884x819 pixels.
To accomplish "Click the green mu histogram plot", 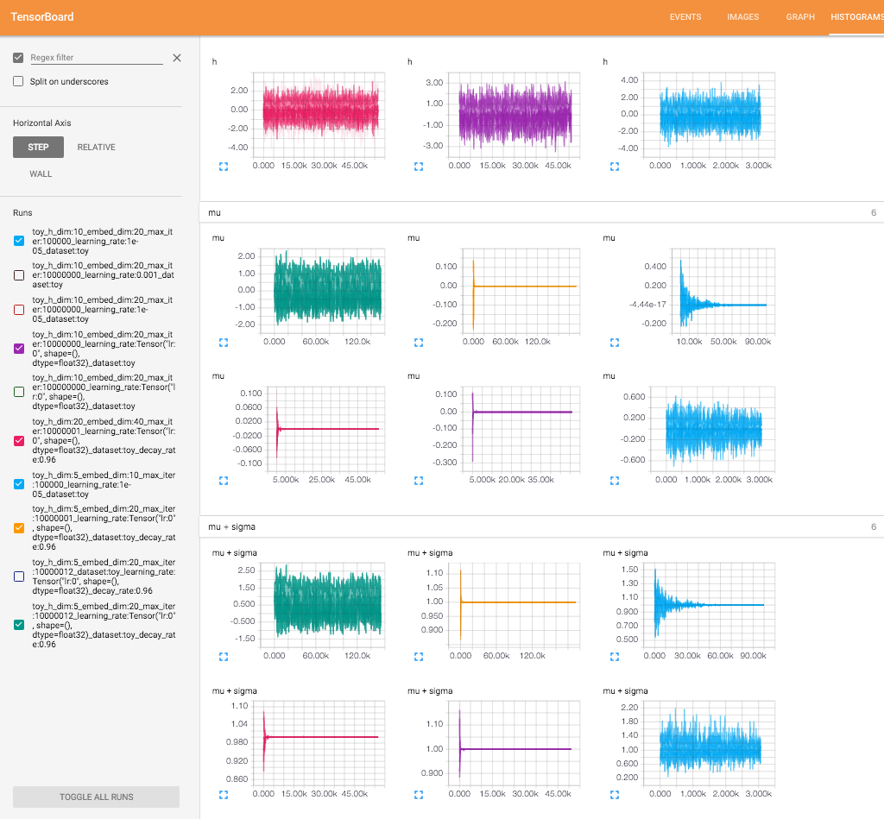I will tap(325, 291).
